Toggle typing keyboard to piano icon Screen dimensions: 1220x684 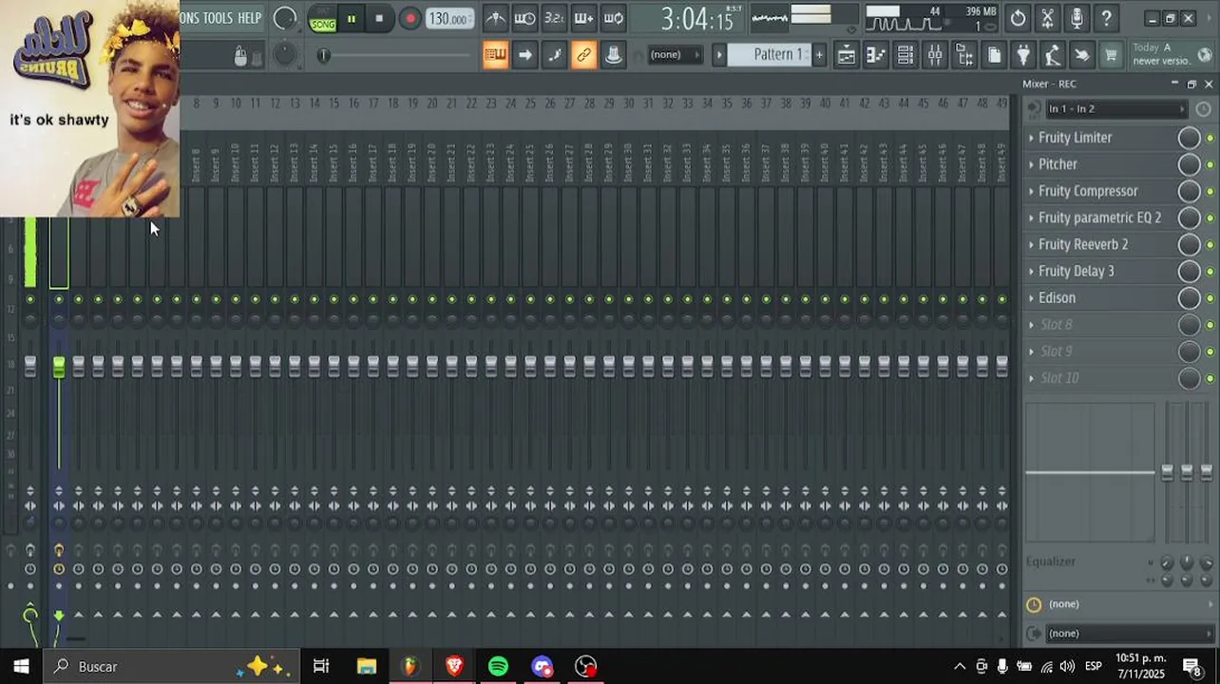495,55
